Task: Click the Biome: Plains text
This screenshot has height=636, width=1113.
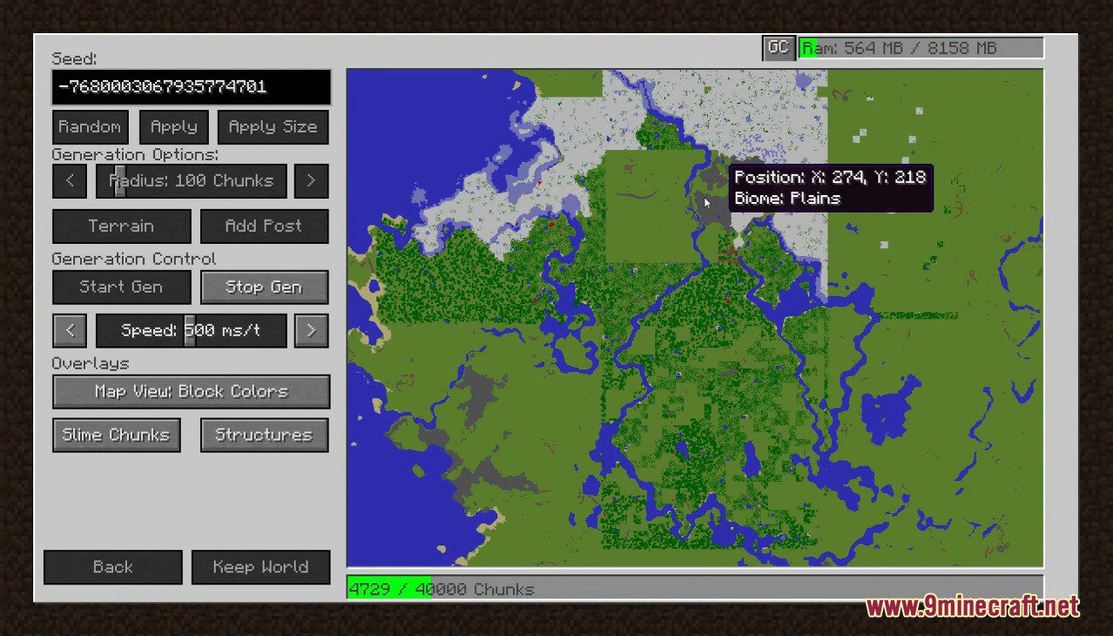Action: pyautogui.click(x=787, y=199)
